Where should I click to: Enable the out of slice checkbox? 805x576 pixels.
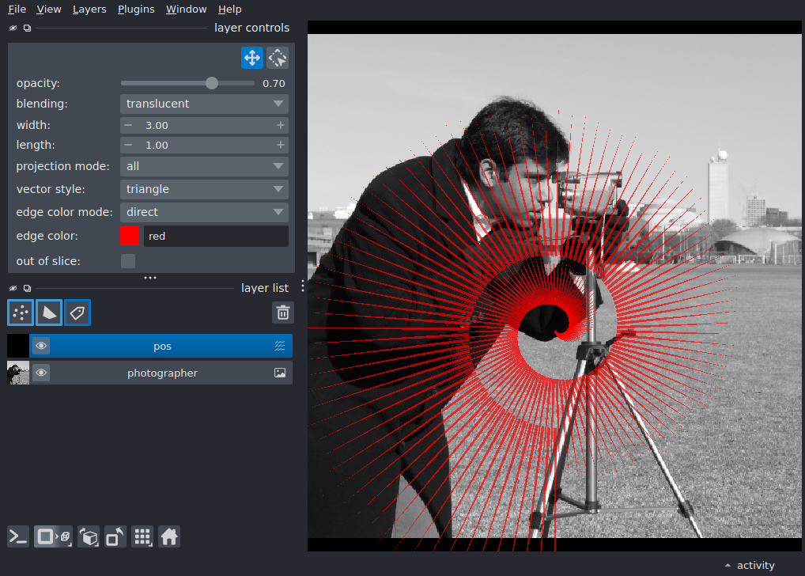tap(128, 261)
